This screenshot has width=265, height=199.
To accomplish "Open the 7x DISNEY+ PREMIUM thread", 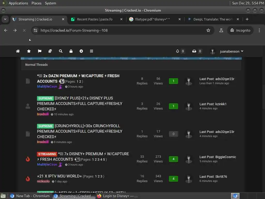I will pyautogui.click(x=83, y=157).
